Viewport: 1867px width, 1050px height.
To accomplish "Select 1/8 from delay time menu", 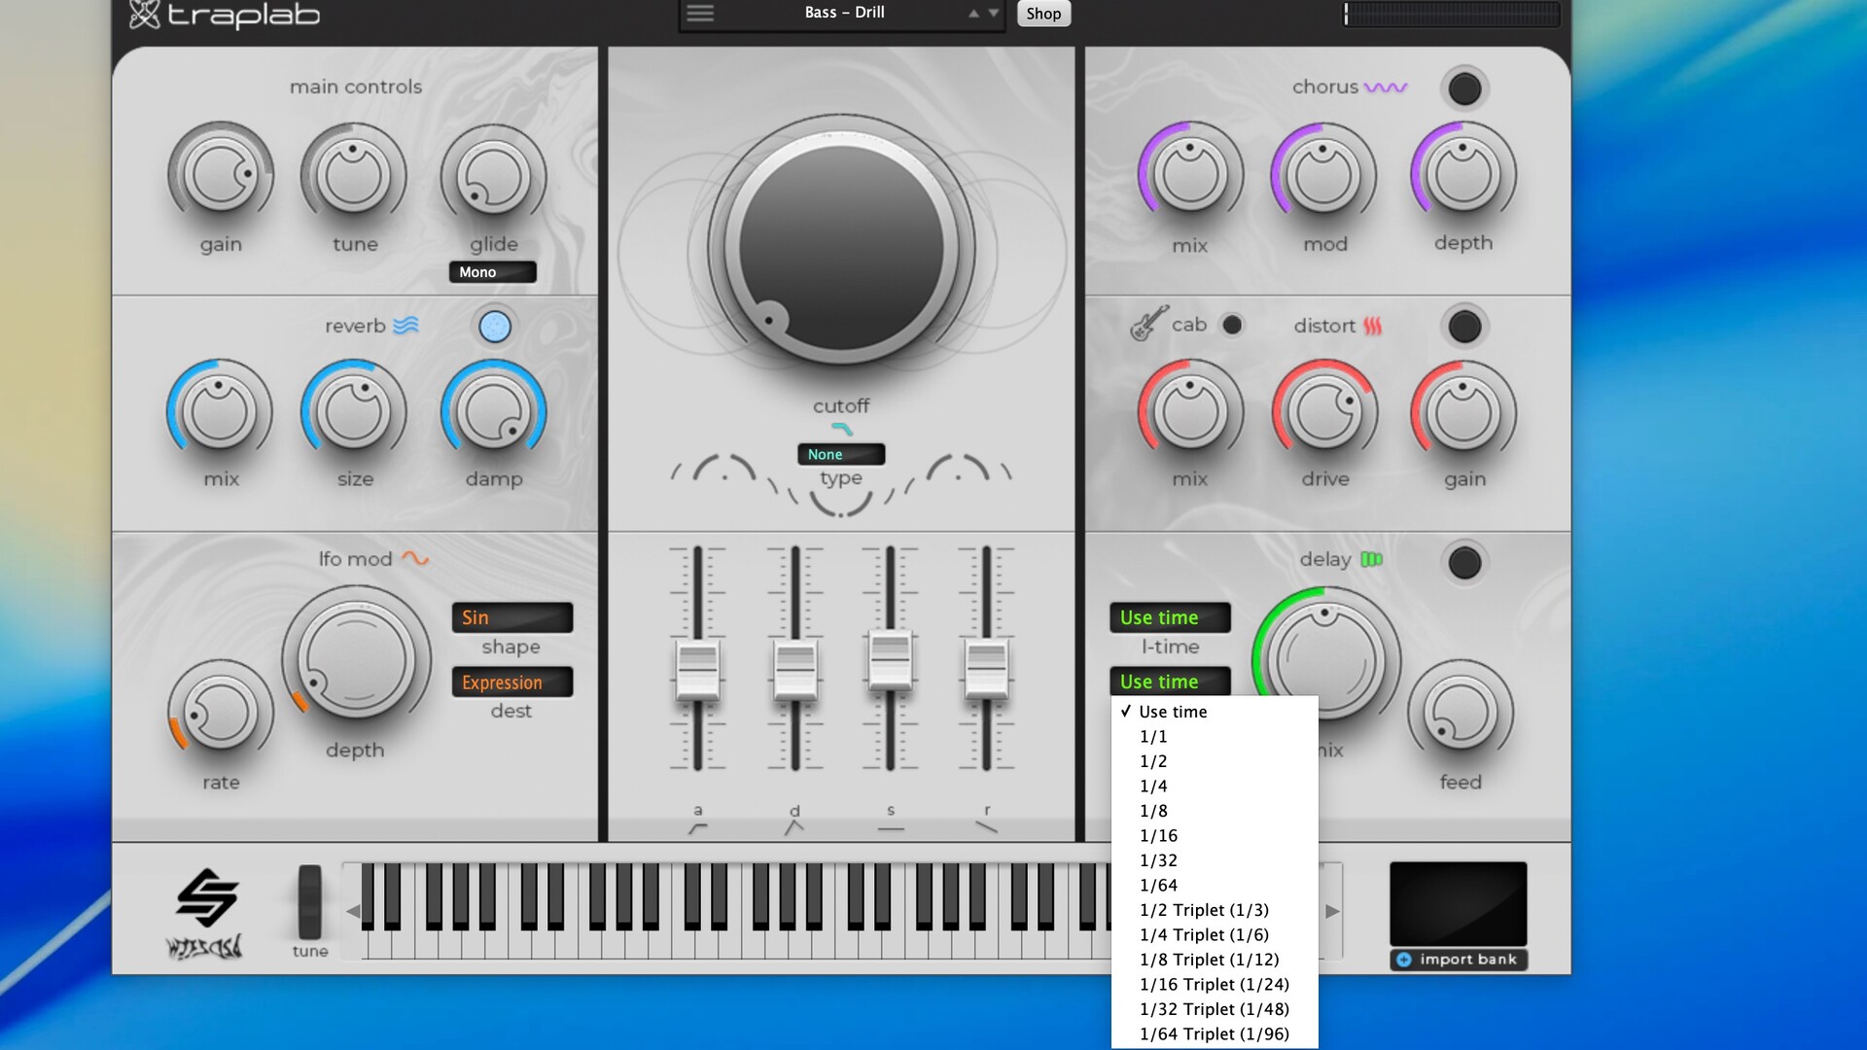I will click(1153, 811).
